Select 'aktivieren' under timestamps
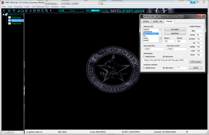This screenshot has height=135, width=209. point(168,56)
